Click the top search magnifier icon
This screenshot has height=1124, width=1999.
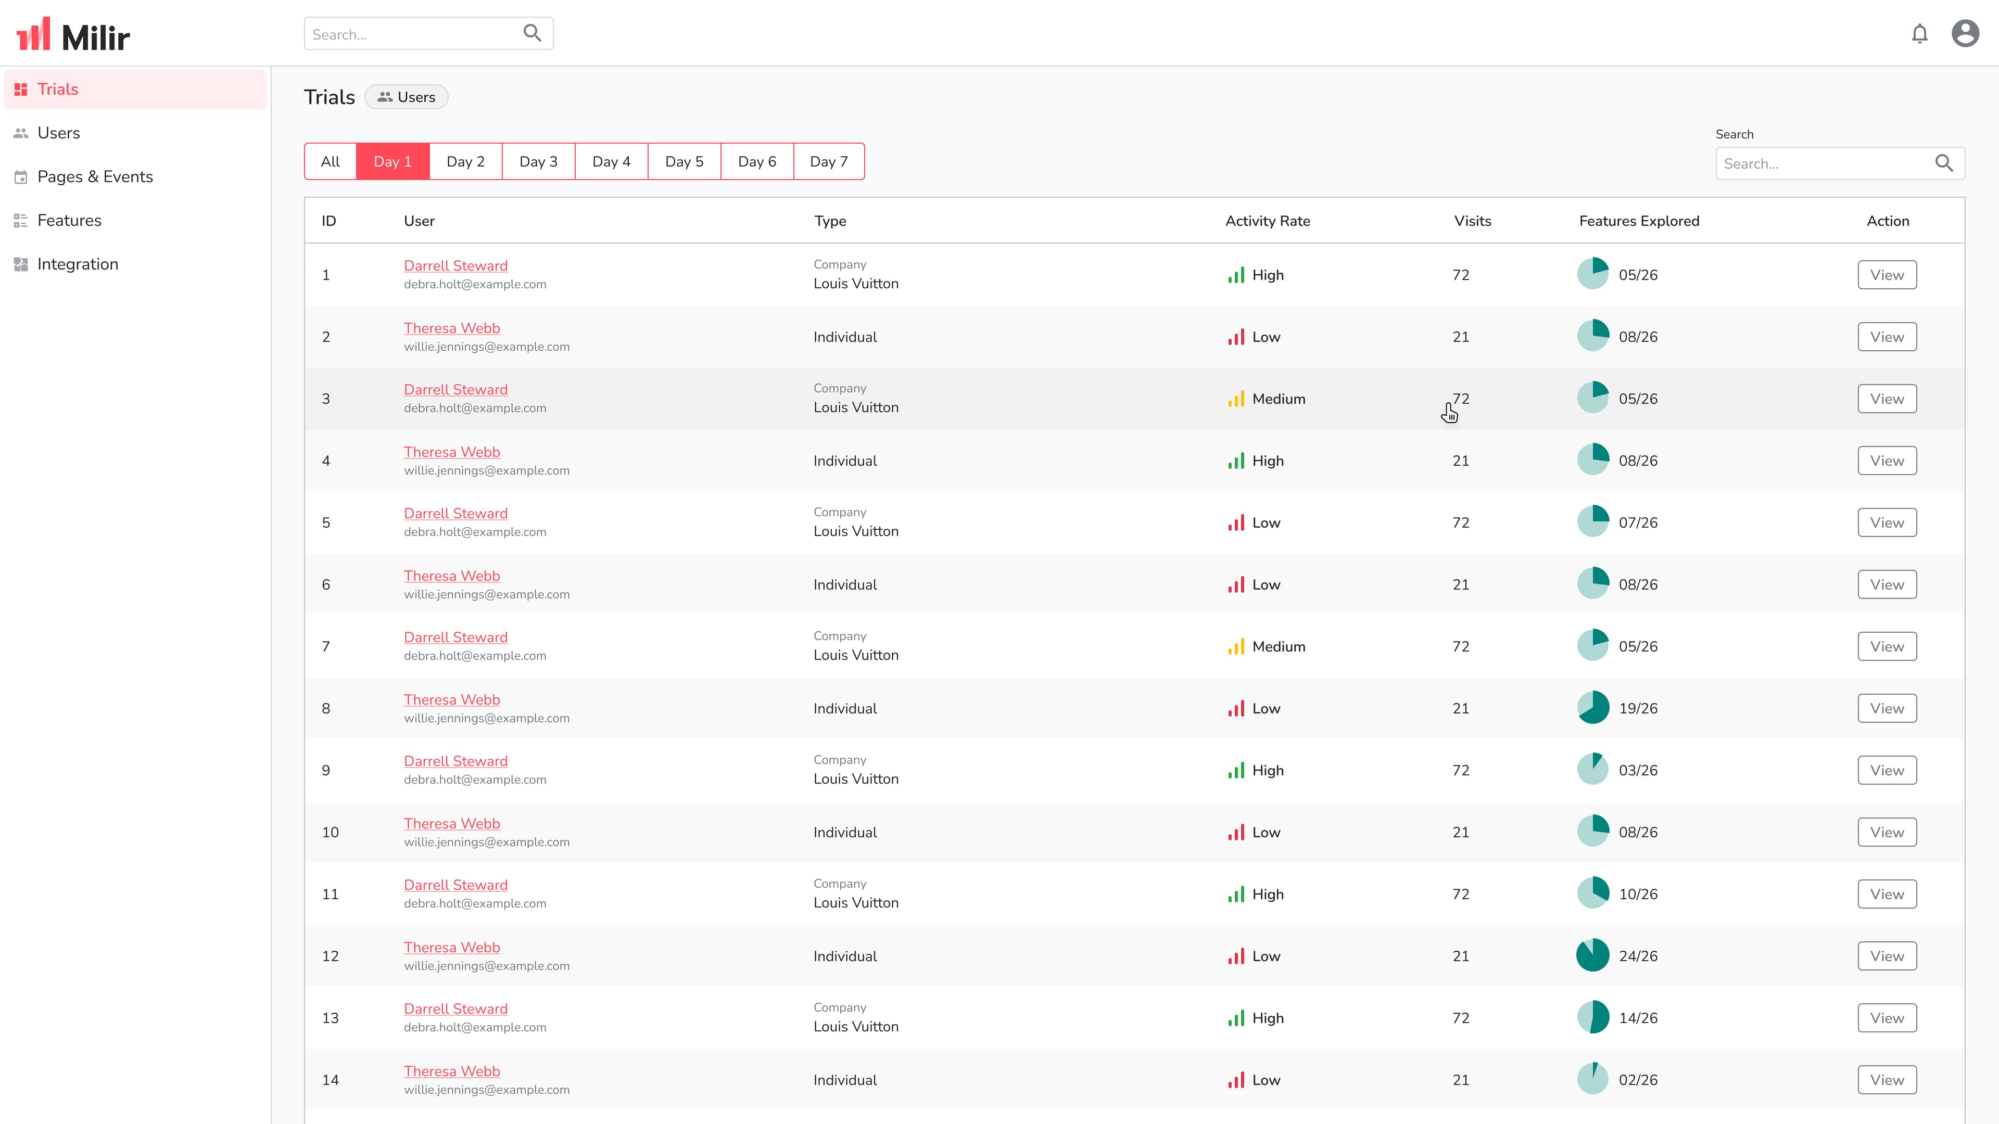[533, 33]
